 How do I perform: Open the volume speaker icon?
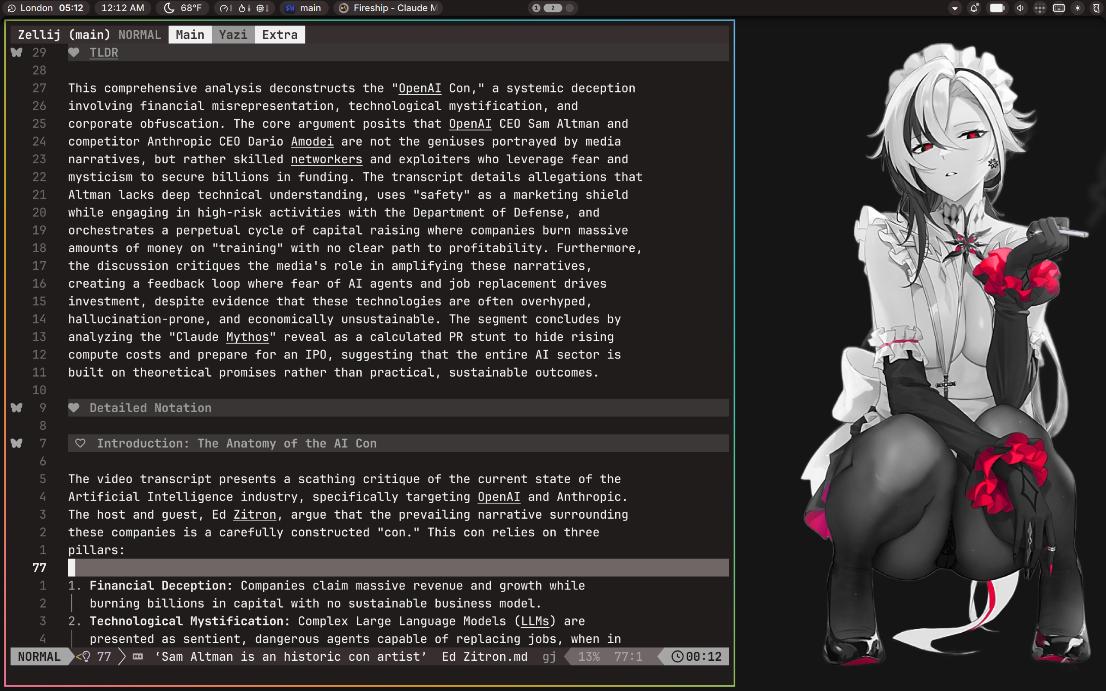click(x=1020, y=8)
